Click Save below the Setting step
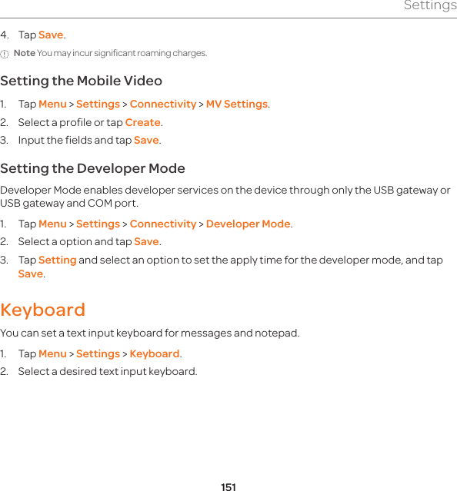This screenshot has width=457, height=491. click(31, 274)
